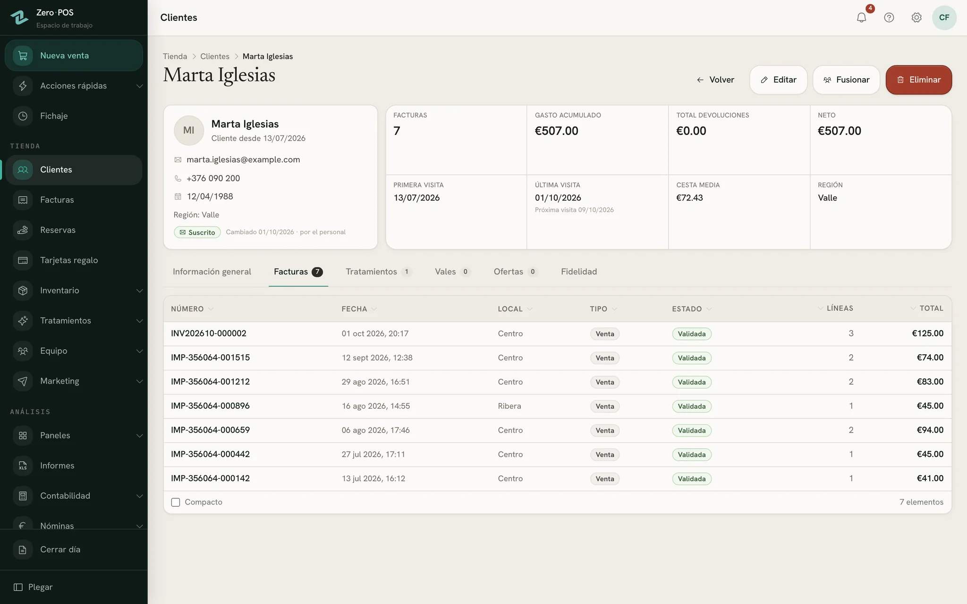The height and width of the screenshot is (604, 967).
Task: Click the email envelope icon next to marta.iglesias
Action: click(x=178, y=160)
